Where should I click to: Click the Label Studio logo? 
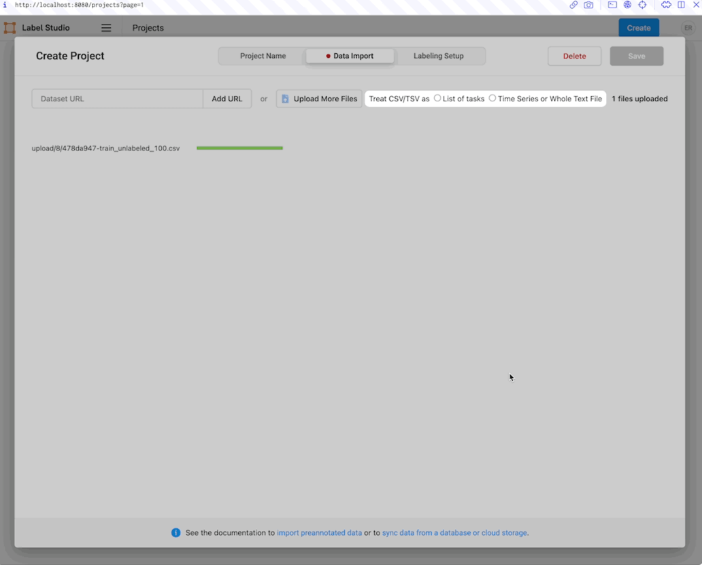[x=10, y=28]
